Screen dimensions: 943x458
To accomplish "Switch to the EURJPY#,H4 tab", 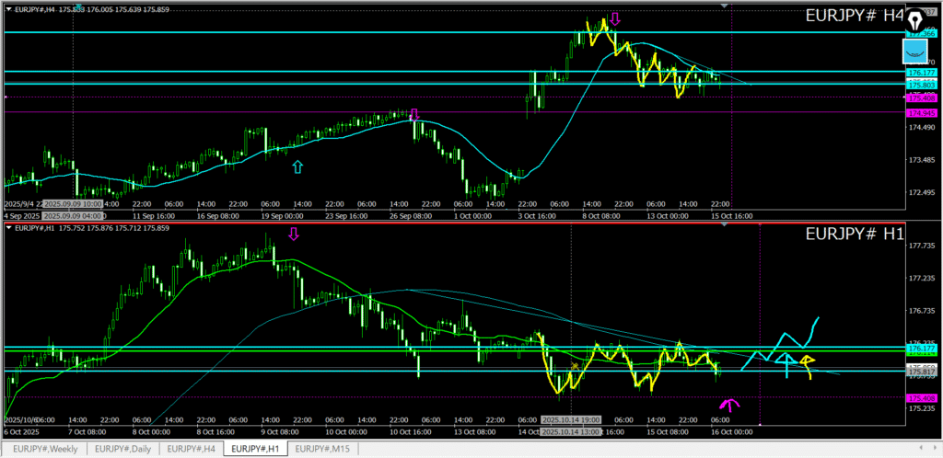I will tap(193, 449).
